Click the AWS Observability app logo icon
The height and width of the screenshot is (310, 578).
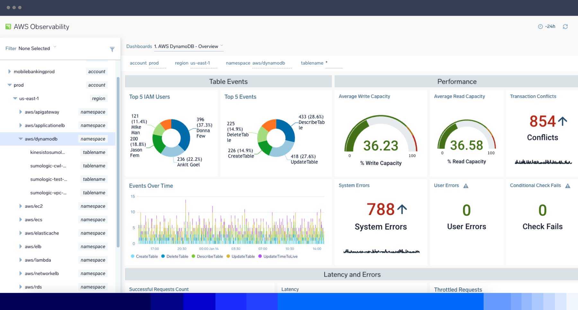(8, 27)
